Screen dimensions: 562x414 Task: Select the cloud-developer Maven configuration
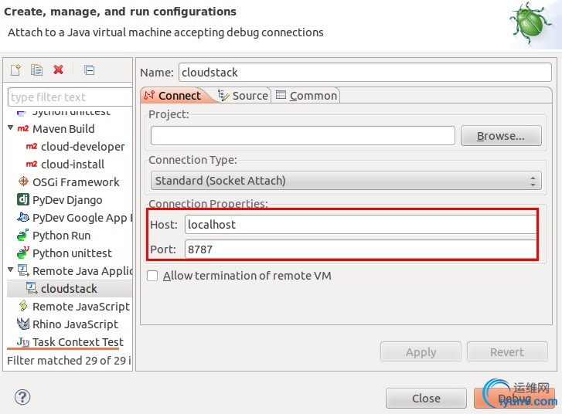pos(83,147)
